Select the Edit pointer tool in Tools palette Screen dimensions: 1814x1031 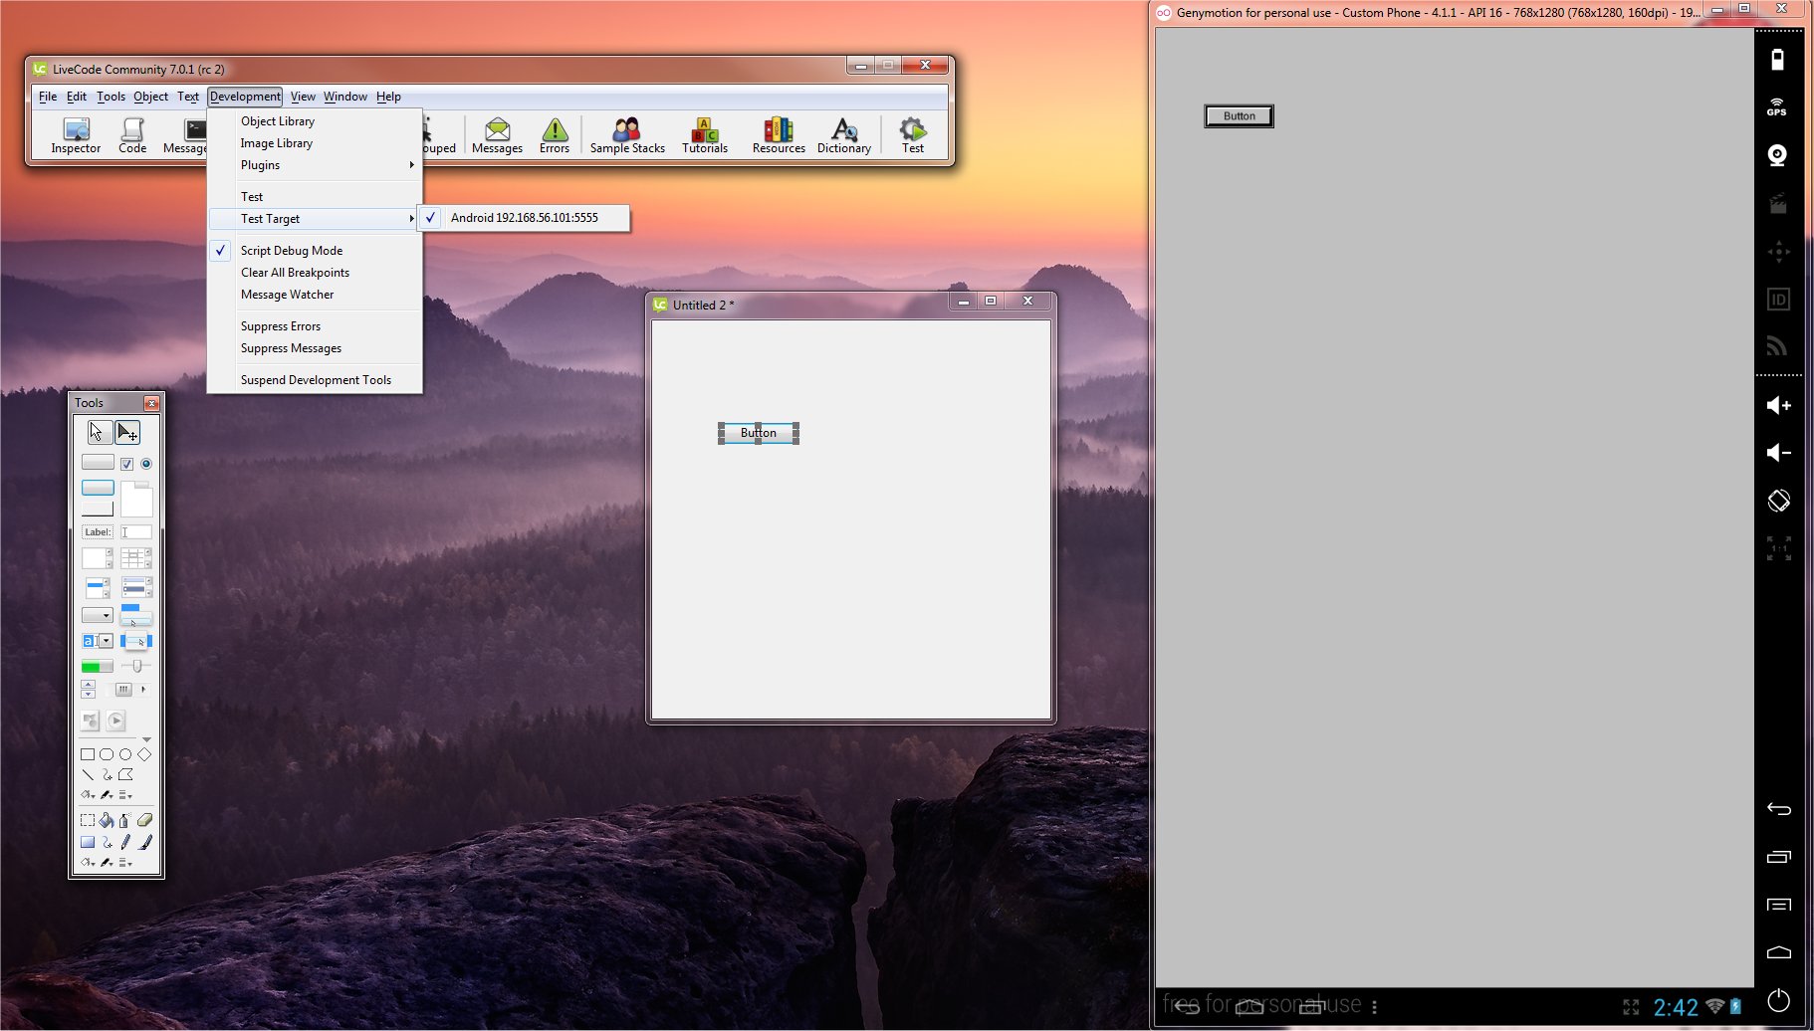(127, 432)
